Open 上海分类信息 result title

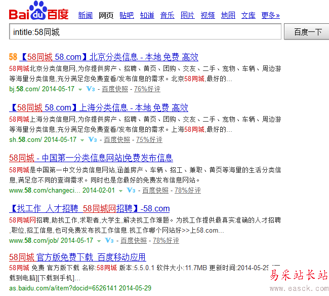99,107
